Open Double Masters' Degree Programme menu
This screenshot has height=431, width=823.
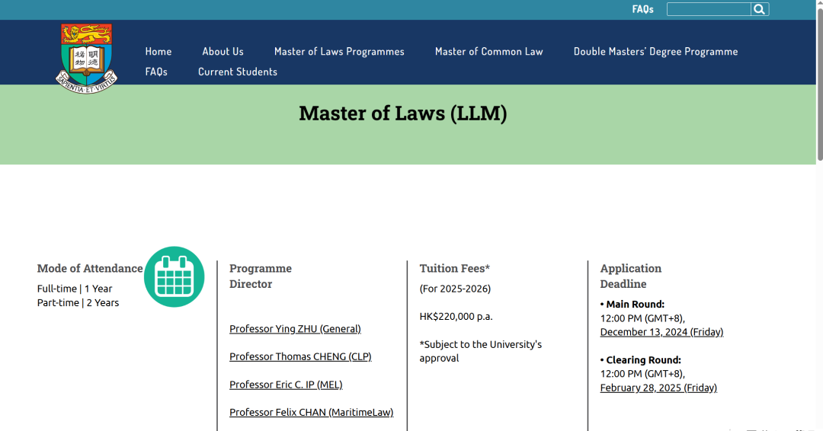click(x=655, y=52)
